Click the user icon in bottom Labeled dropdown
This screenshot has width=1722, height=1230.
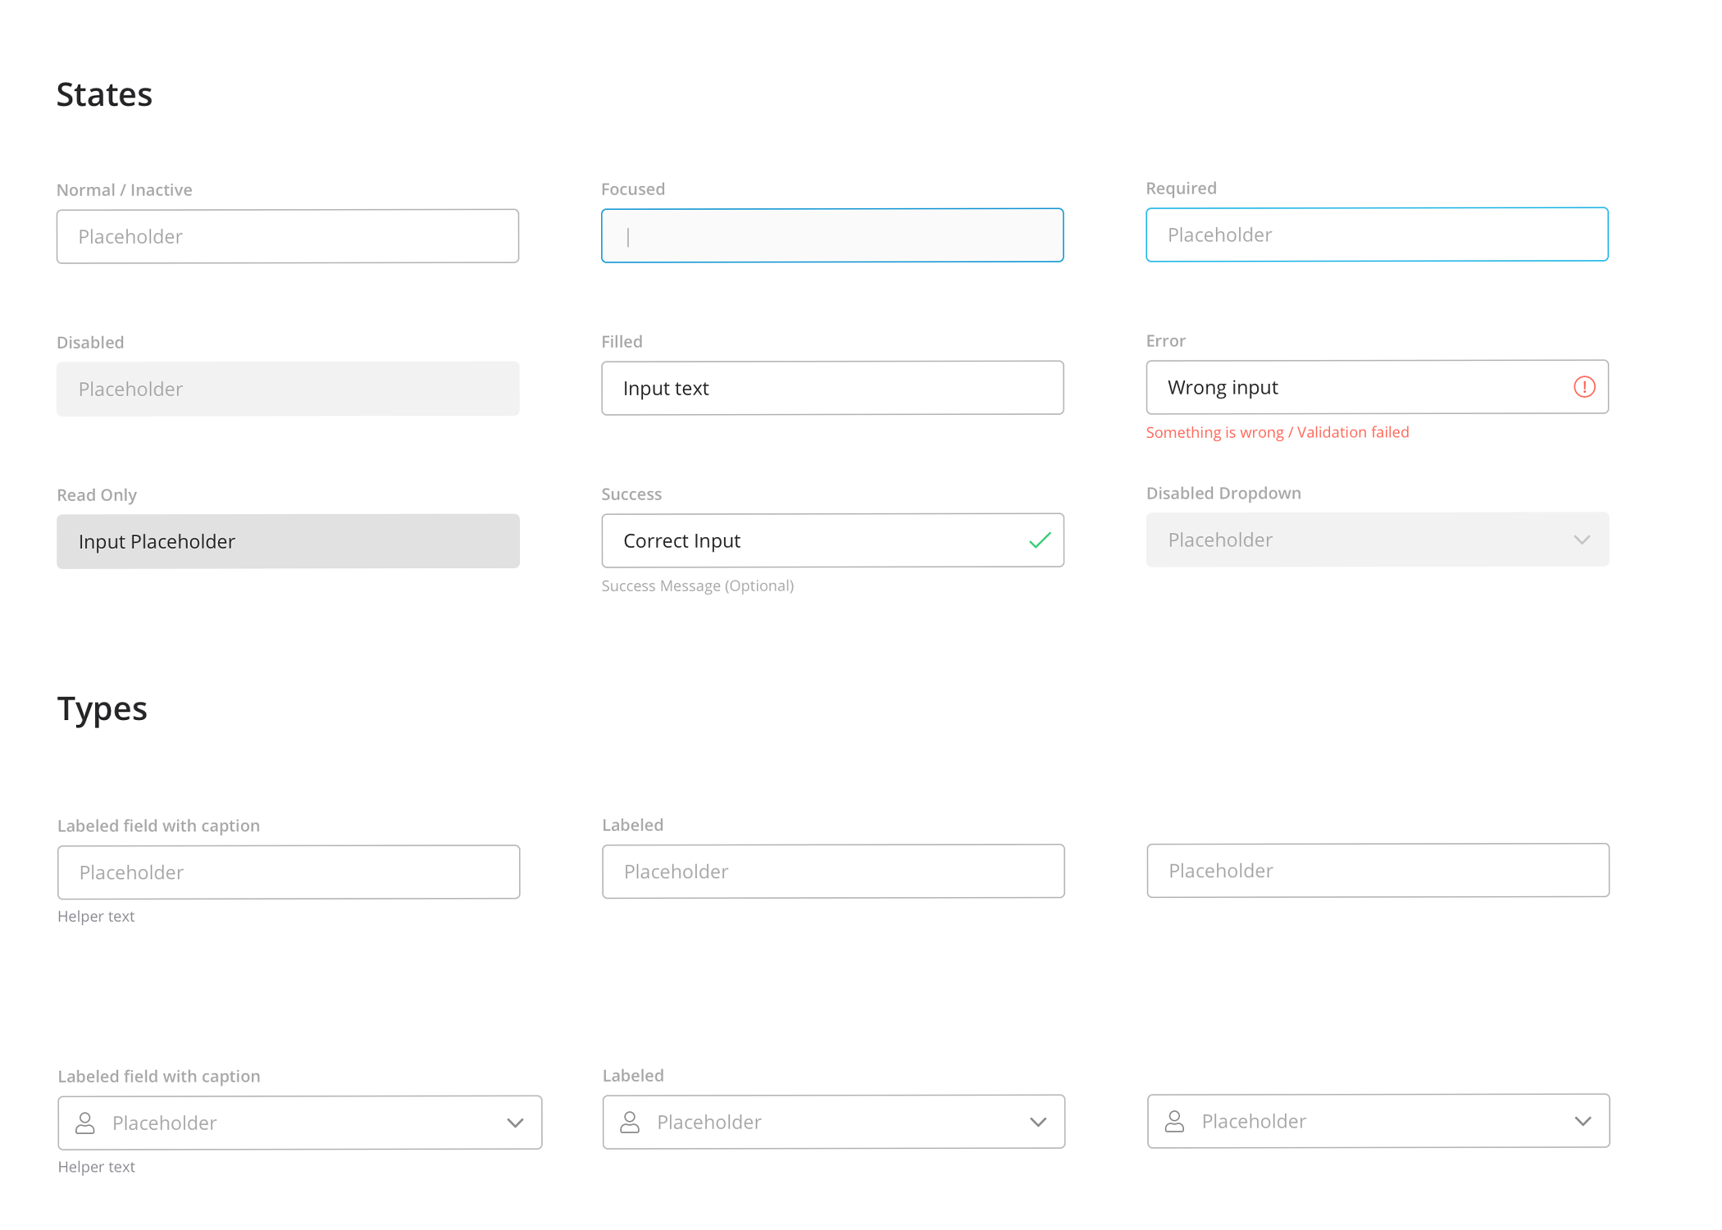coord(630,1122)
